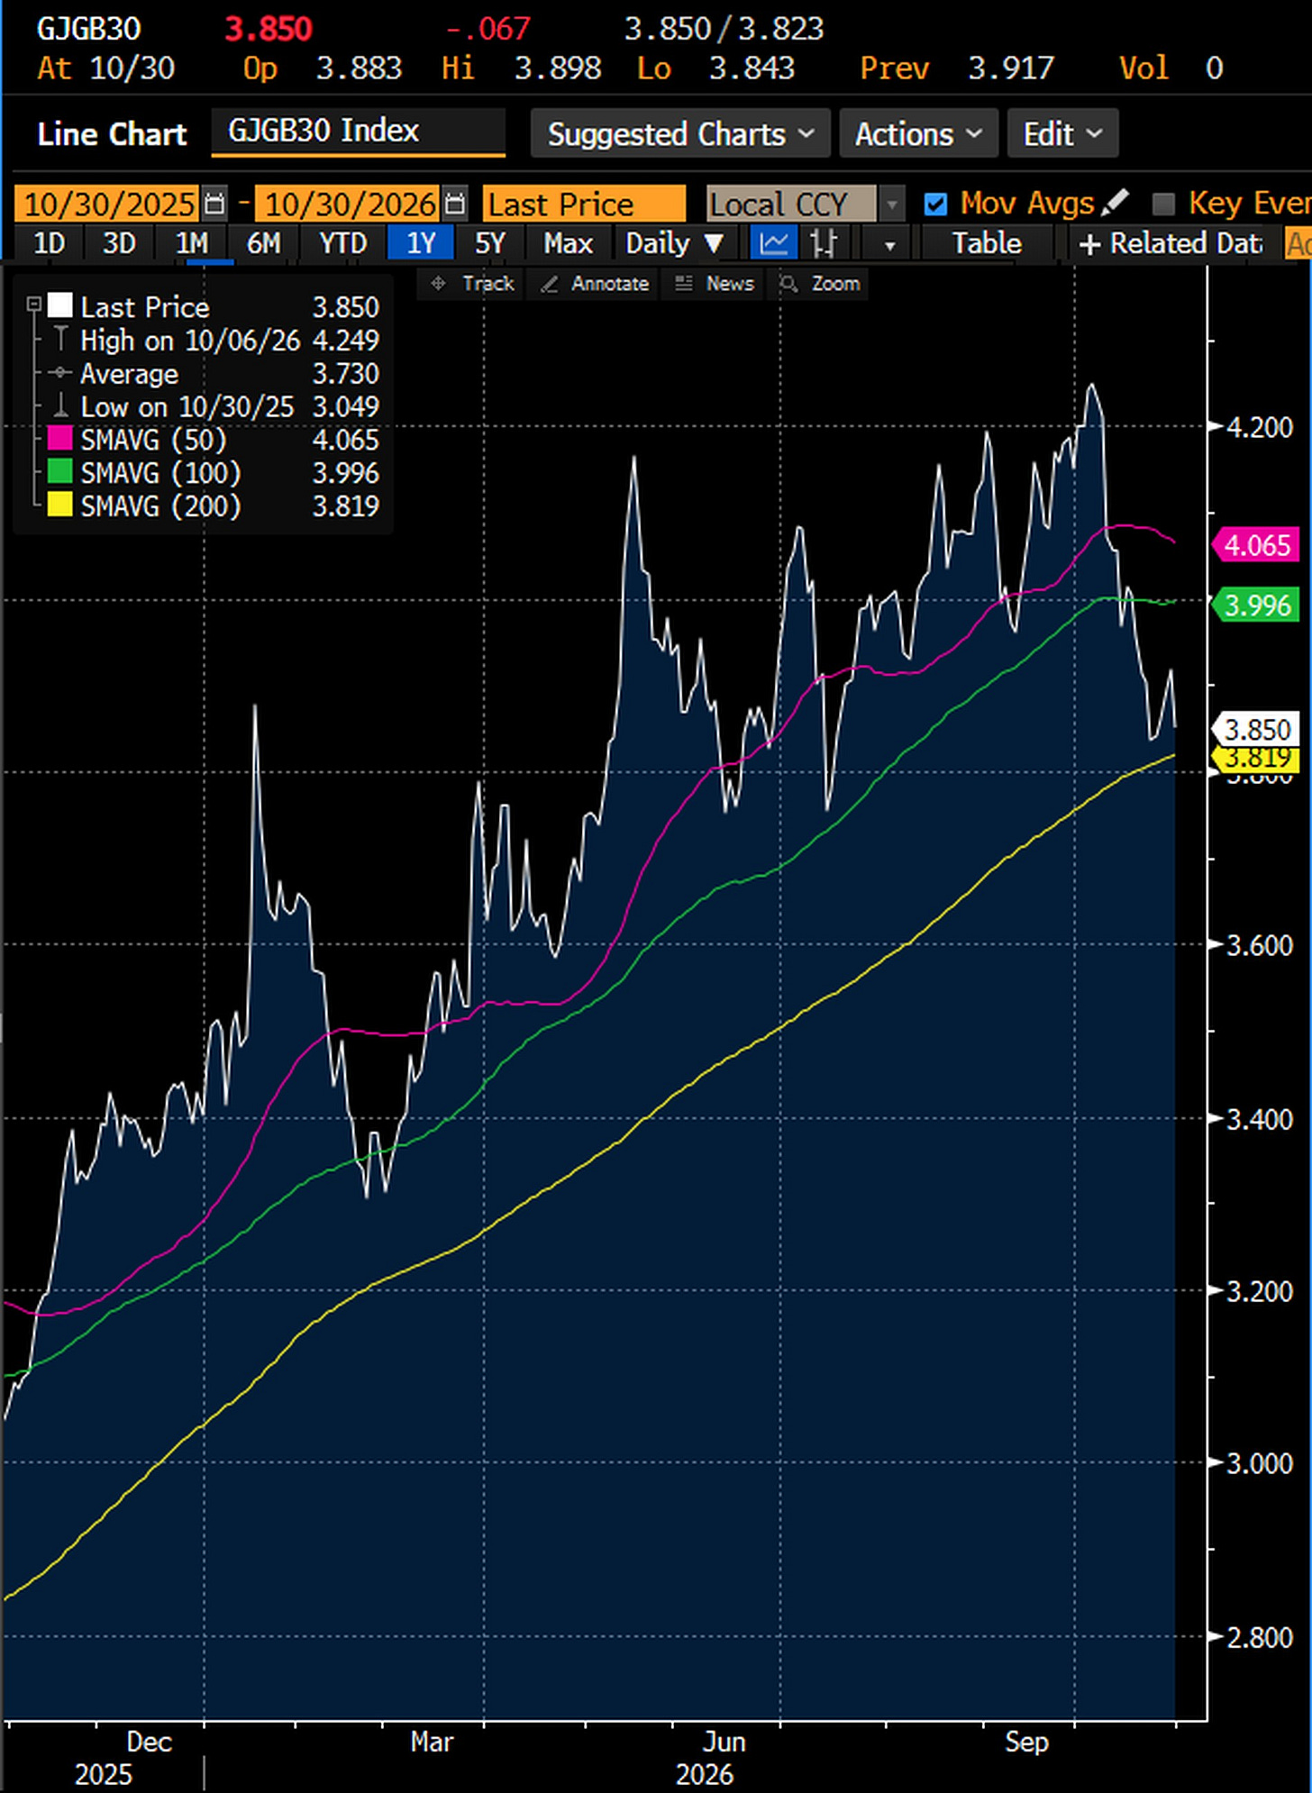Screen dimensions: 1312x1793
Task: Select the 1Y range tab
Action: tap(421, 243)
